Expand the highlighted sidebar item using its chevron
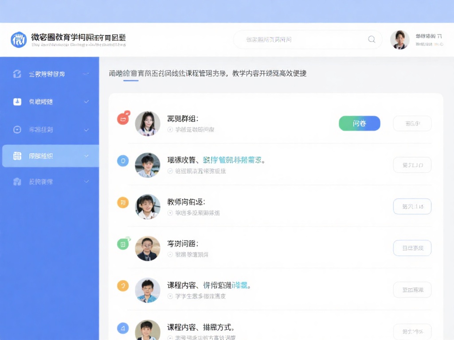The height and width of the screenshot is (340, 454). click(86, 156)
